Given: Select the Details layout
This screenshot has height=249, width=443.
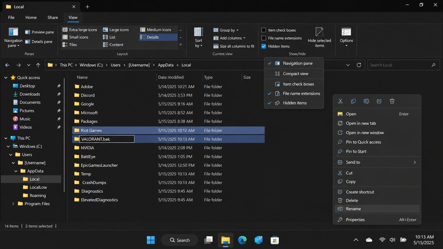Looking at the screenshot, I should click(158, 37).
